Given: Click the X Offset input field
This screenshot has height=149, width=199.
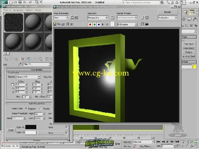Looking at the screenshot, I should [20, 85].
